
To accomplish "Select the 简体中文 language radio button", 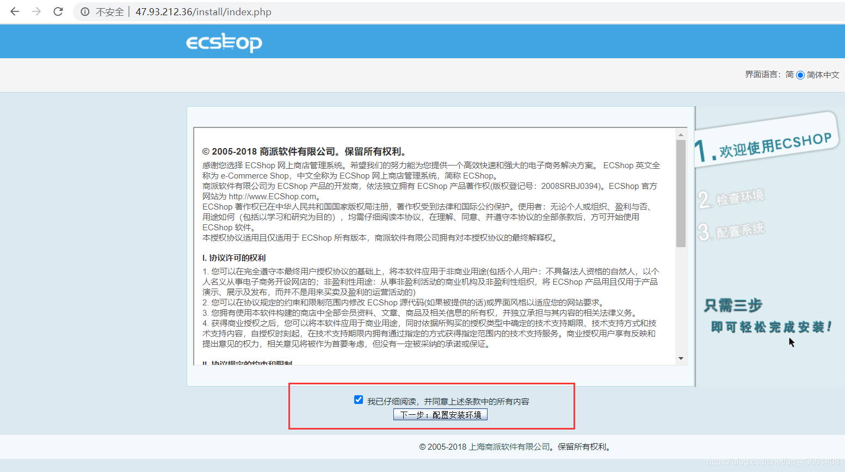I will (x=800, y=75).
